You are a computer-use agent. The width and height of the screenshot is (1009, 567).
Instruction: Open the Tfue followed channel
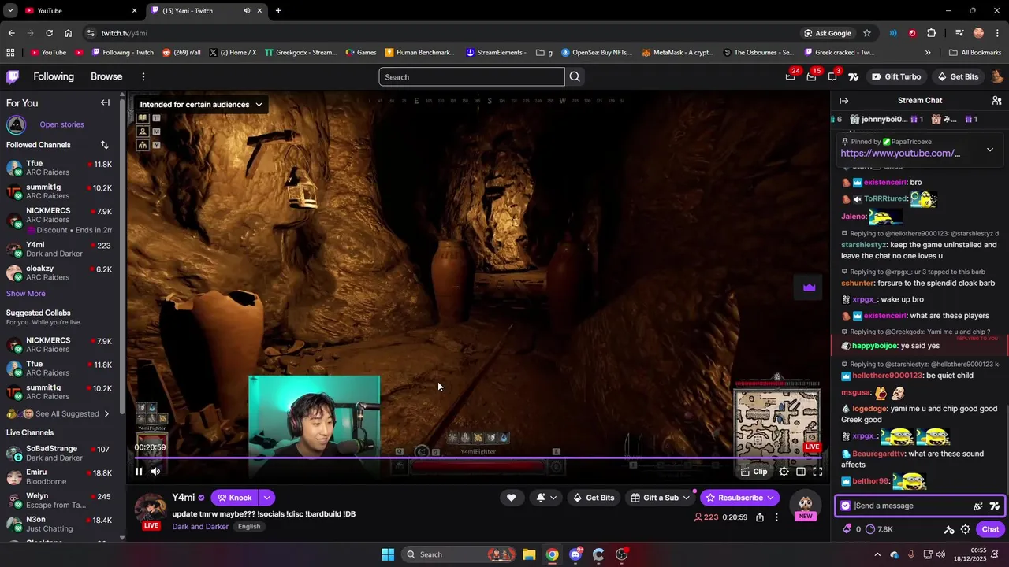59,169
